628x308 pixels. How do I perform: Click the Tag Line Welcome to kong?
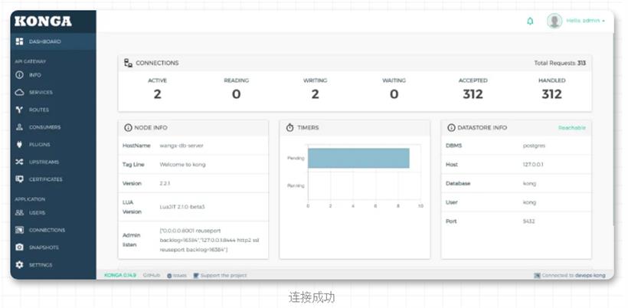point(182,165)
